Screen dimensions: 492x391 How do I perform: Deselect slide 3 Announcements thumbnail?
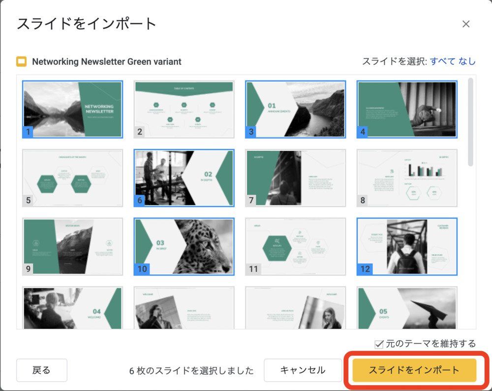(x=295, y=109)
